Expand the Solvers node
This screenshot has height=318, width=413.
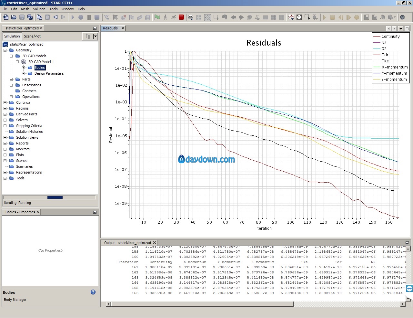tap(5, 120)
